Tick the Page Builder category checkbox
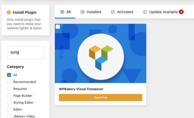 [9, 96]
